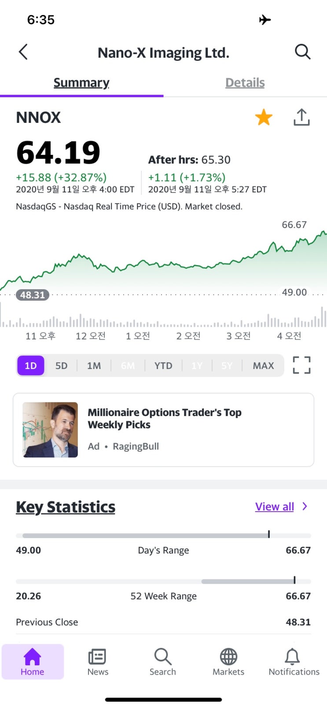This screenshot has width=327, height=708.
Task: Choose the YTD chart range
Action: (x=163, y=365)
